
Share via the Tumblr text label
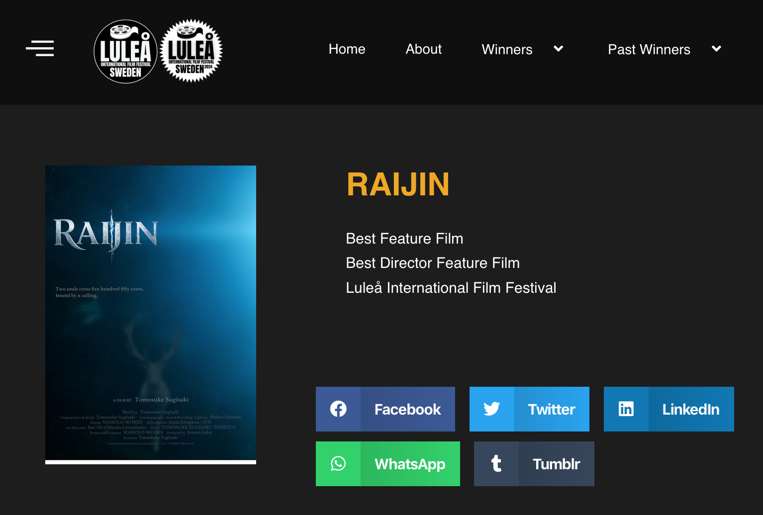click(x=556, y=464)
